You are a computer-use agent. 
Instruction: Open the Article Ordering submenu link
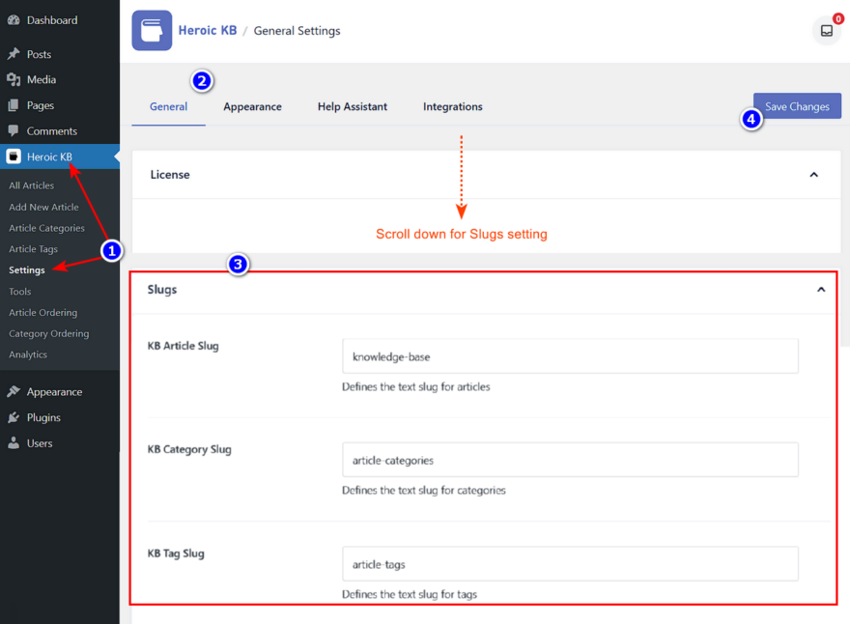[42, 312]
